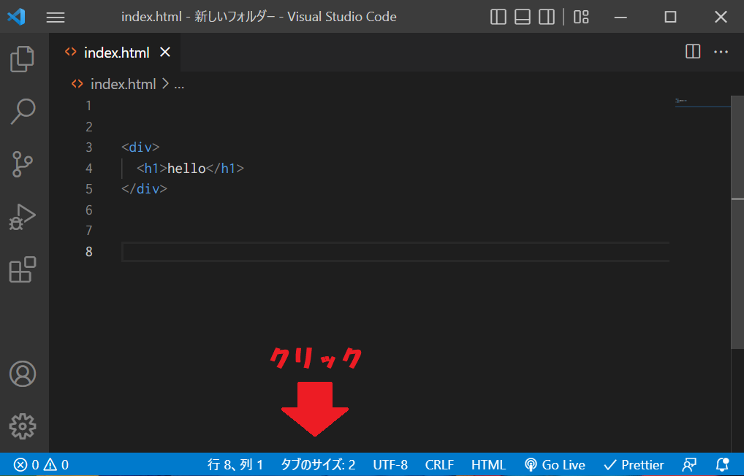Open notifications bell
Image resolution: width=744 pixels, height=476 pixels.
coord(722,464)
